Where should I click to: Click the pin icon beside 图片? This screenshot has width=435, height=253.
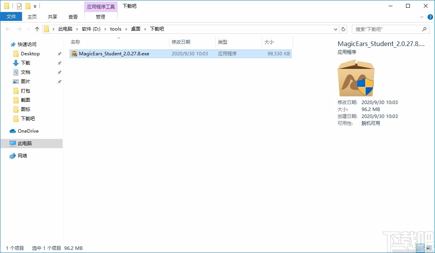(60, 82)
